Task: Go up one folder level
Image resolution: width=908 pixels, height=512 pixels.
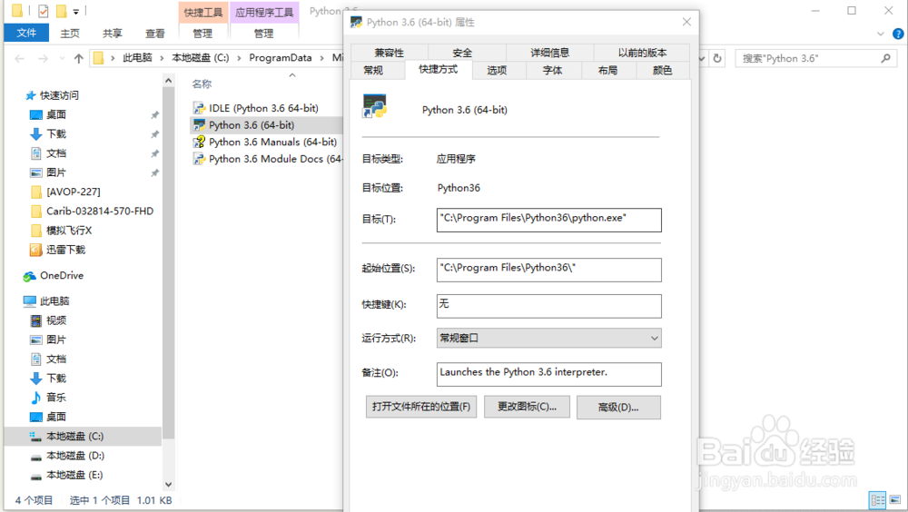Action: pyautogui.click(x=79, y=58)
